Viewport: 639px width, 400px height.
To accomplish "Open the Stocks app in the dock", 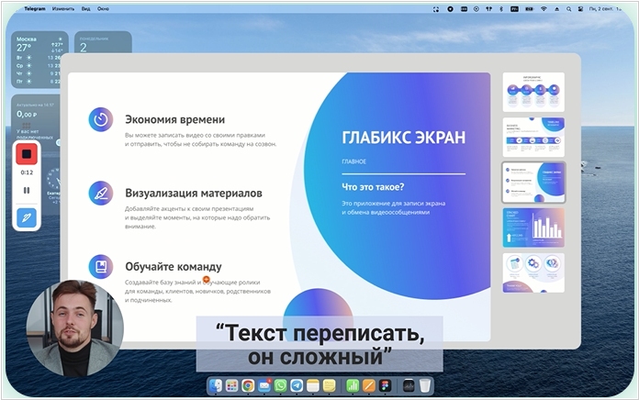I will pos(409,385).
